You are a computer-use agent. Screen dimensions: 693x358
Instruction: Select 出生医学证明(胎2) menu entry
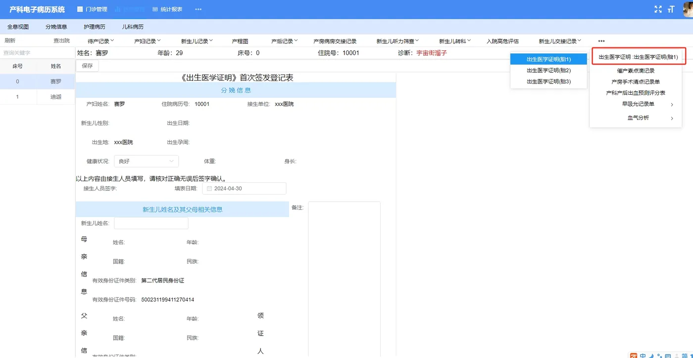(x=548, y=70)
